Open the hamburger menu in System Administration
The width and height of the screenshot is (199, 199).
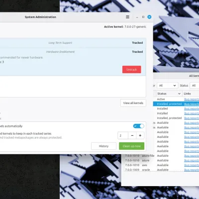pyautogui.click(x=127, y=17)
